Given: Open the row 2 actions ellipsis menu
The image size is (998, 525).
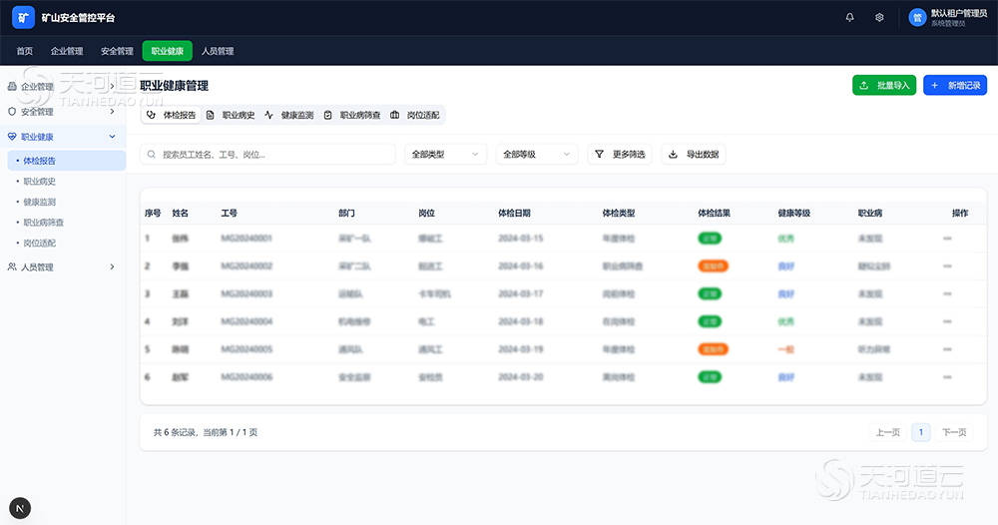Looking at the screenshot, I should [x=947, y=266].
